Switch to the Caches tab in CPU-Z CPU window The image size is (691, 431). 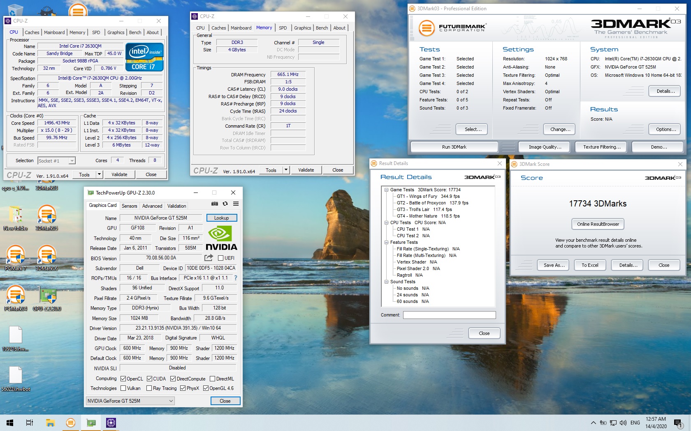click(x=32, y=32)
